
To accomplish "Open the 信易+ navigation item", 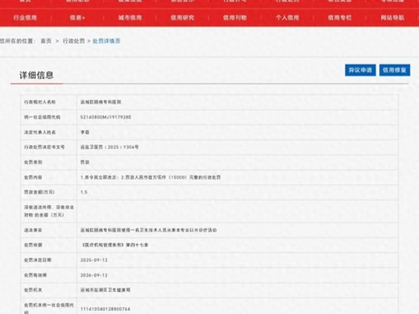I will tap(76, 17).
